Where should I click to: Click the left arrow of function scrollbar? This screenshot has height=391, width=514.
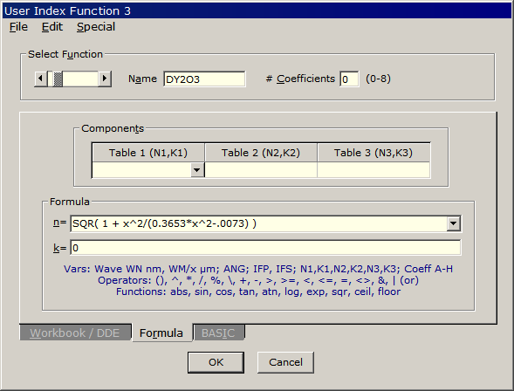click(41, 79)
